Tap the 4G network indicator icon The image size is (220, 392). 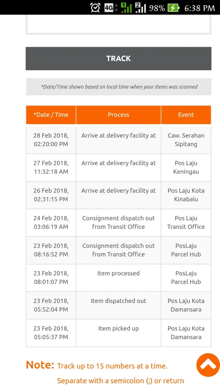[x=111, y=8]
